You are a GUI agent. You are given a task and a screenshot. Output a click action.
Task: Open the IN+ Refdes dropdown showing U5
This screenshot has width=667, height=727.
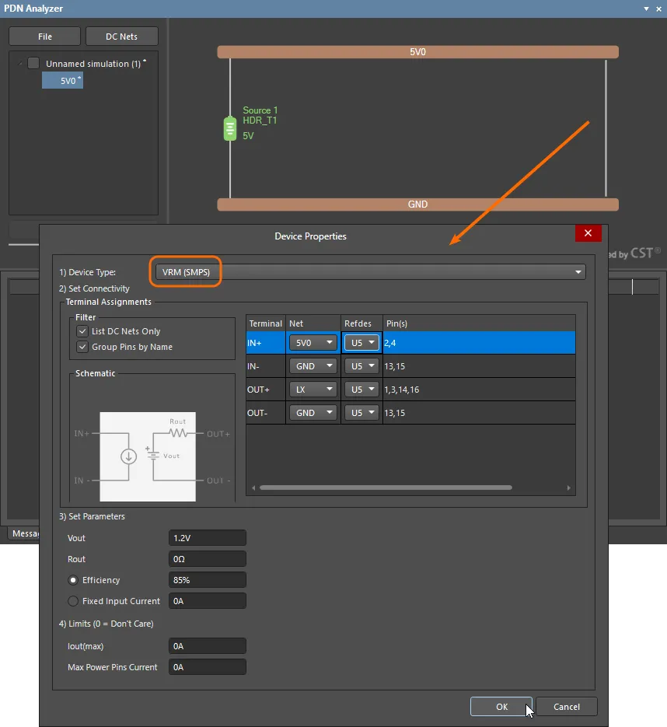click(x=361, y=343)
